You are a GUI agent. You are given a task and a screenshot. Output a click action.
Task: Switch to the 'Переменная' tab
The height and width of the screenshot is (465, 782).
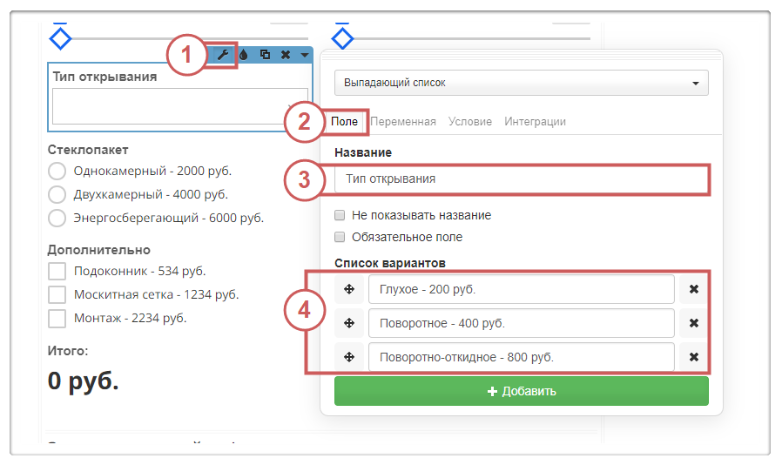point(402,122)
